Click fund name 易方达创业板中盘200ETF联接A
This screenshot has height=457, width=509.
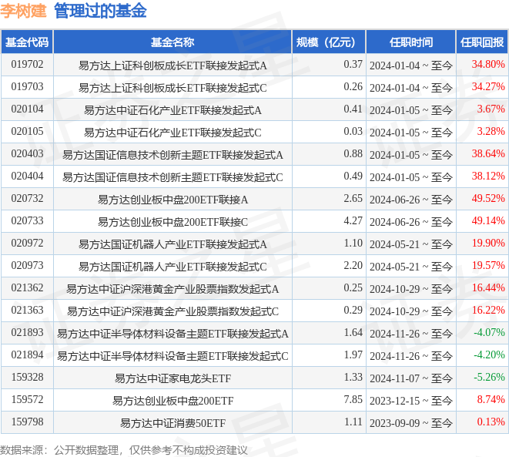[x=172, y=200]
